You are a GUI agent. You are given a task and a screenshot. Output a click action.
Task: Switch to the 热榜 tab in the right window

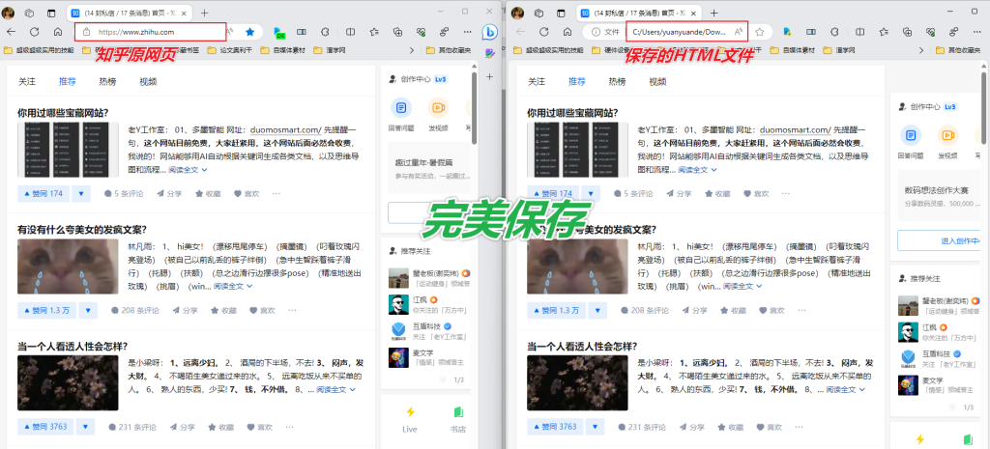click(617, 81)
